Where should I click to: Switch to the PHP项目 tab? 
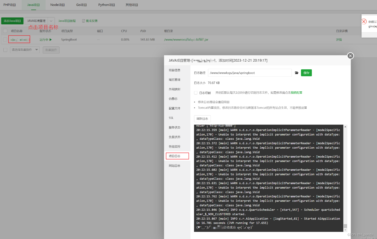pos(10,5)
